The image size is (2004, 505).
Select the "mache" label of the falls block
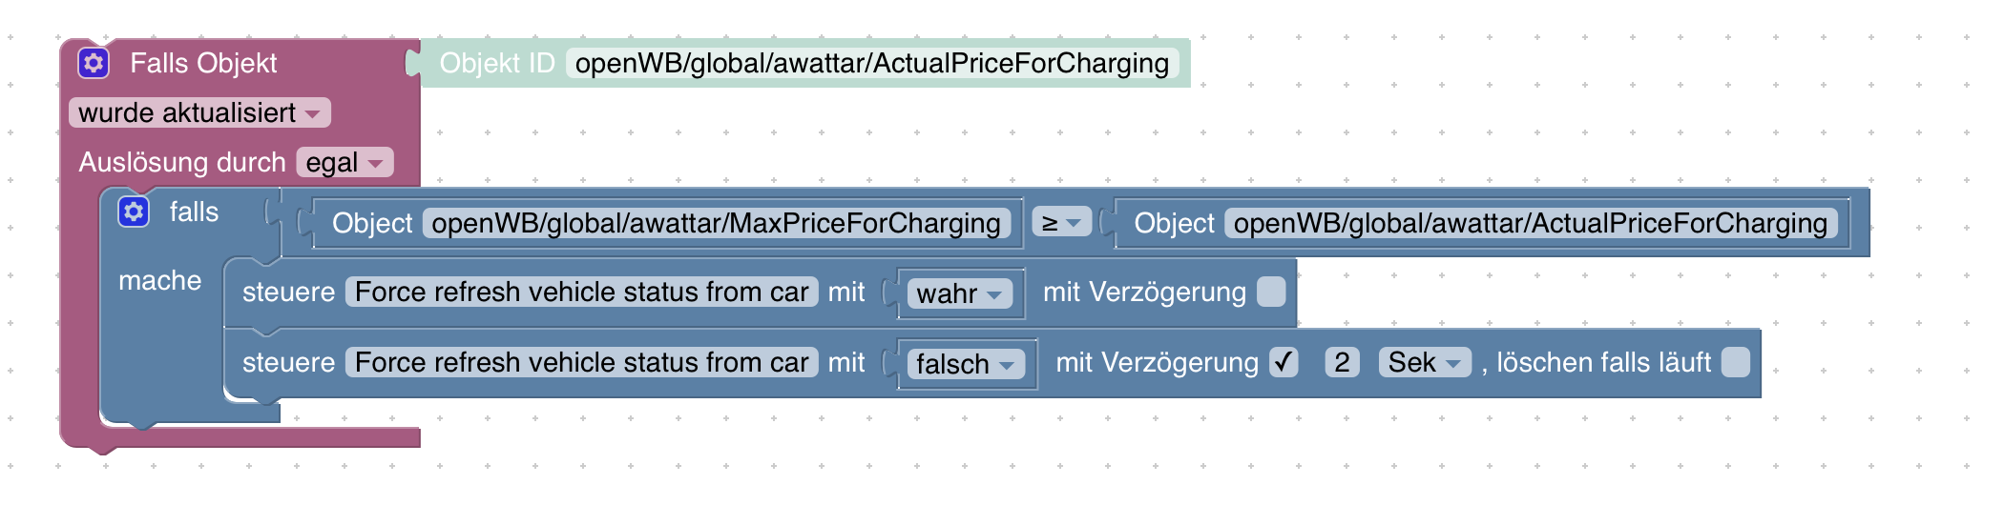[x=159, y=280]
